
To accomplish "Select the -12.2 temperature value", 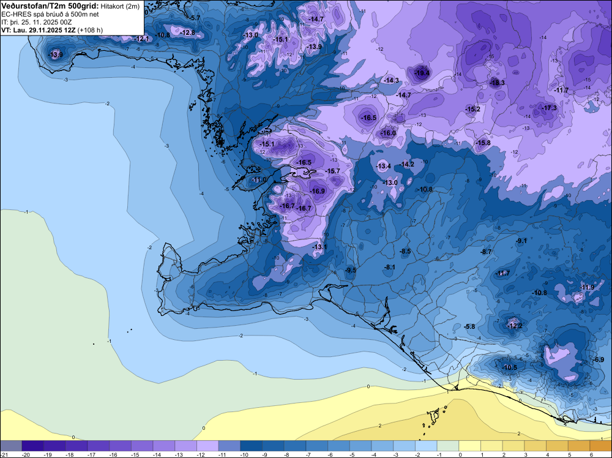I will click(515, 326).
